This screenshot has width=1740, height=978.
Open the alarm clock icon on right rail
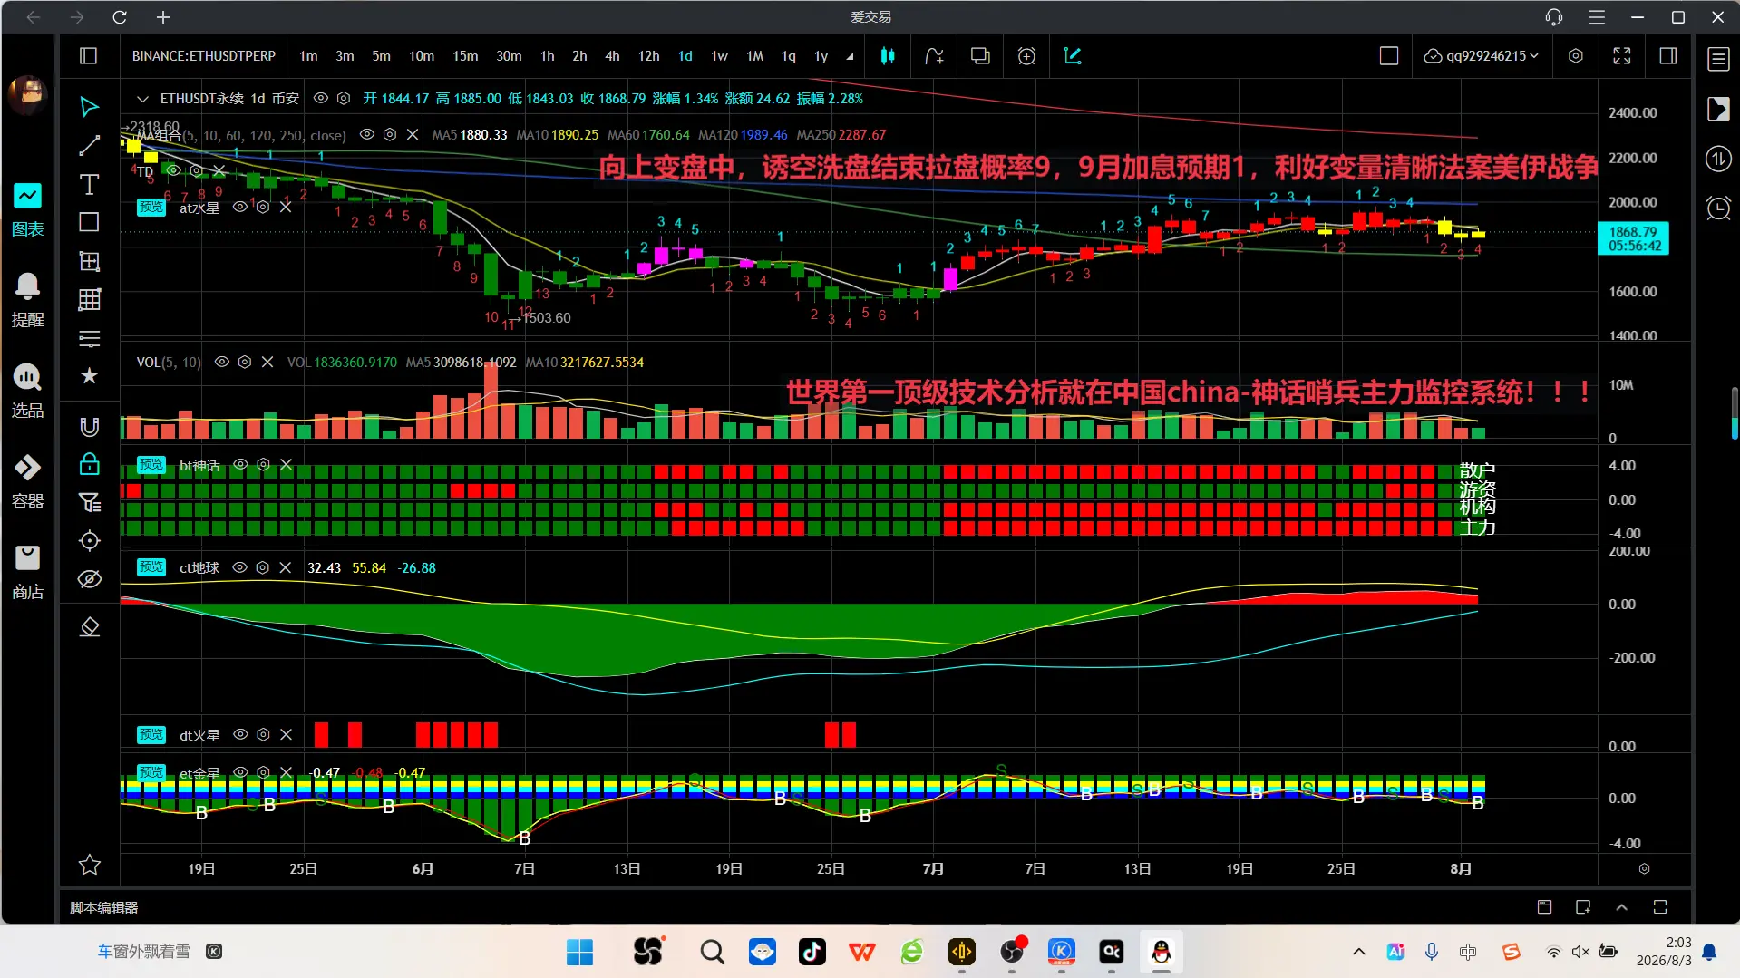(1718, 208)
